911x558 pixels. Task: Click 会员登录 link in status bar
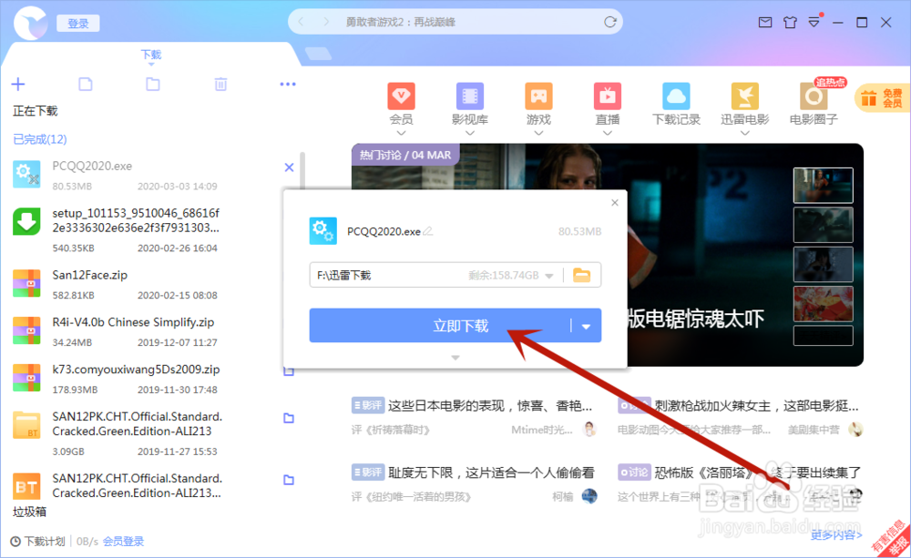click(123, 542)
